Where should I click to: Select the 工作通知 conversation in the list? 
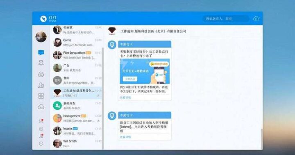point(76,93)
